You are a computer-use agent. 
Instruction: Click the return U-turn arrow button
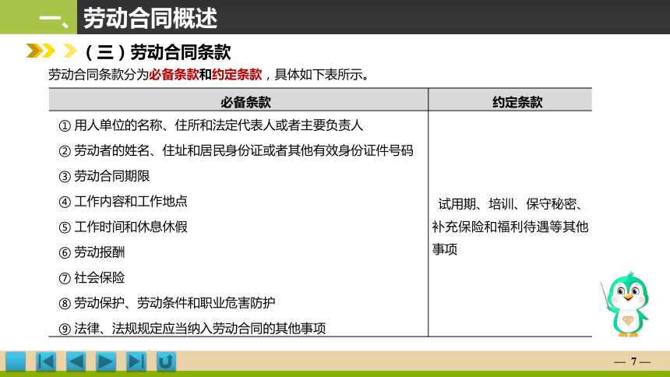click(166, 361)
